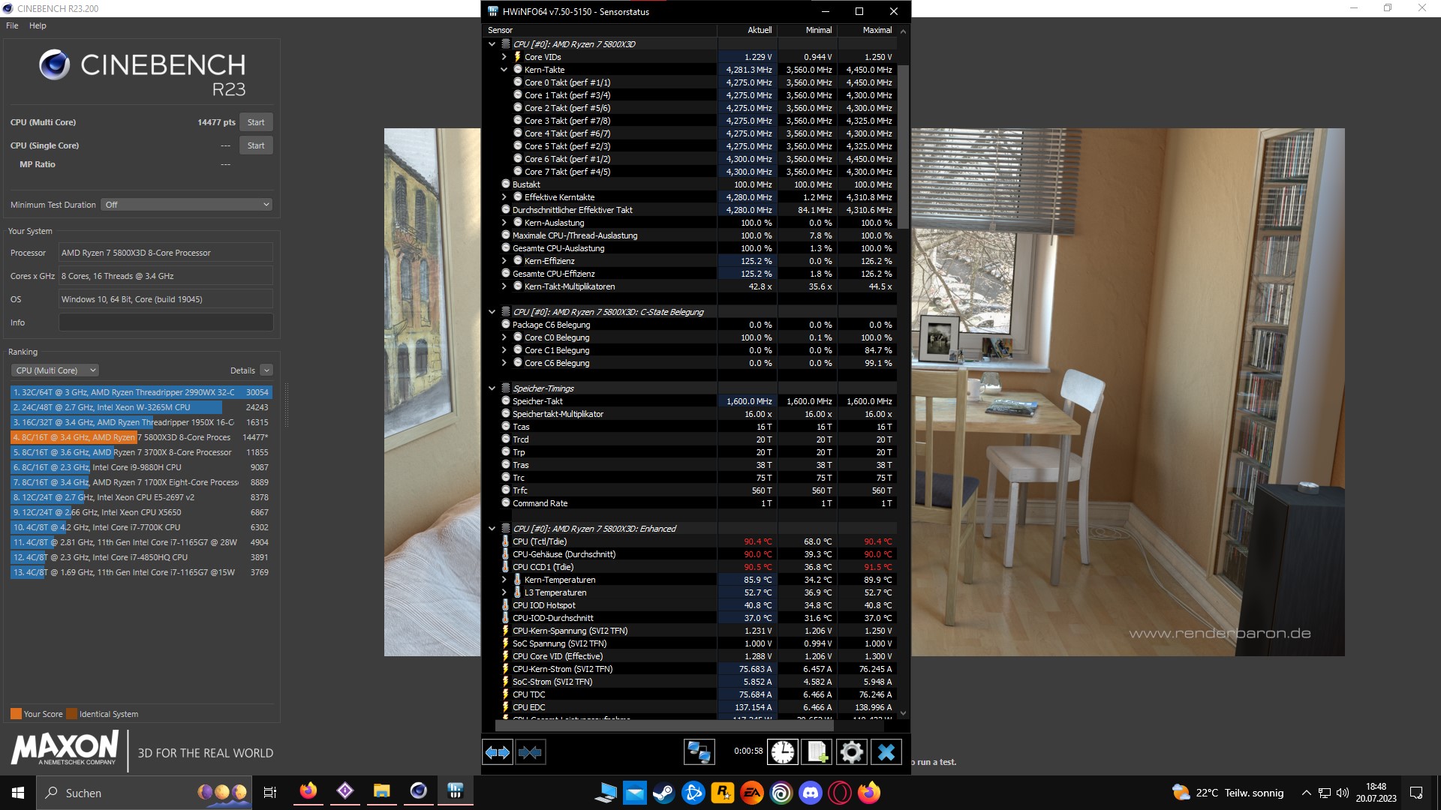Open Discord from the taskbar

point(809,793)
